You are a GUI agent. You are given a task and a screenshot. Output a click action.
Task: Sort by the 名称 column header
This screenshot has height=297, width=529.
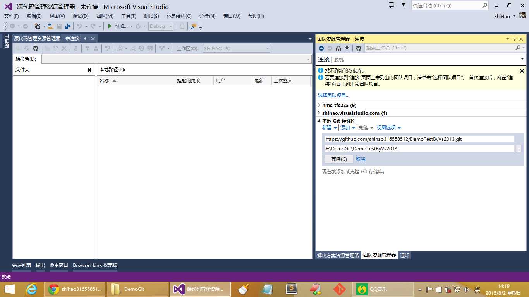[x=136, y=81]
